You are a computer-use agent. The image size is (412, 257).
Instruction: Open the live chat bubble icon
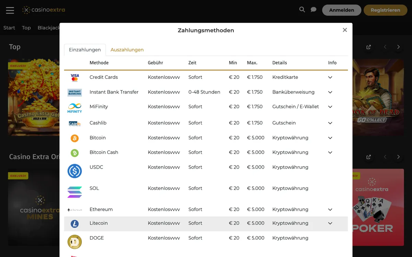coord(313,10)
